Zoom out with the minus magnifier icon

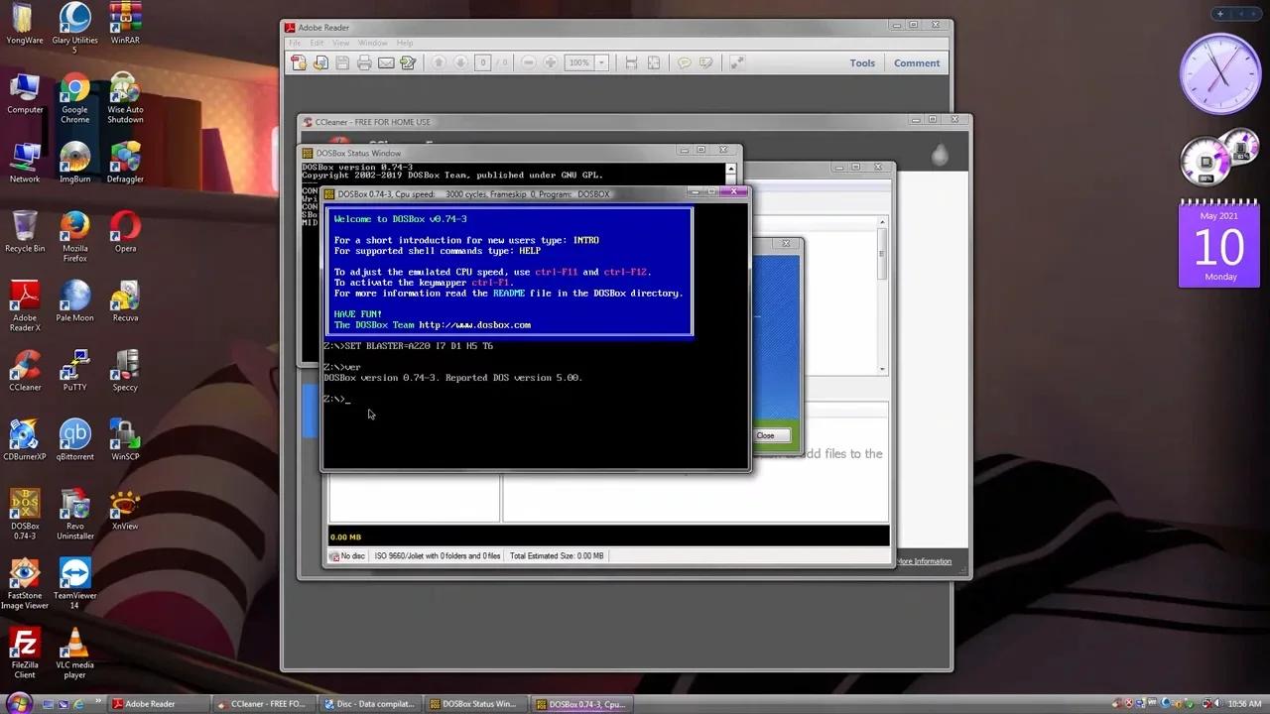[529, 62]
